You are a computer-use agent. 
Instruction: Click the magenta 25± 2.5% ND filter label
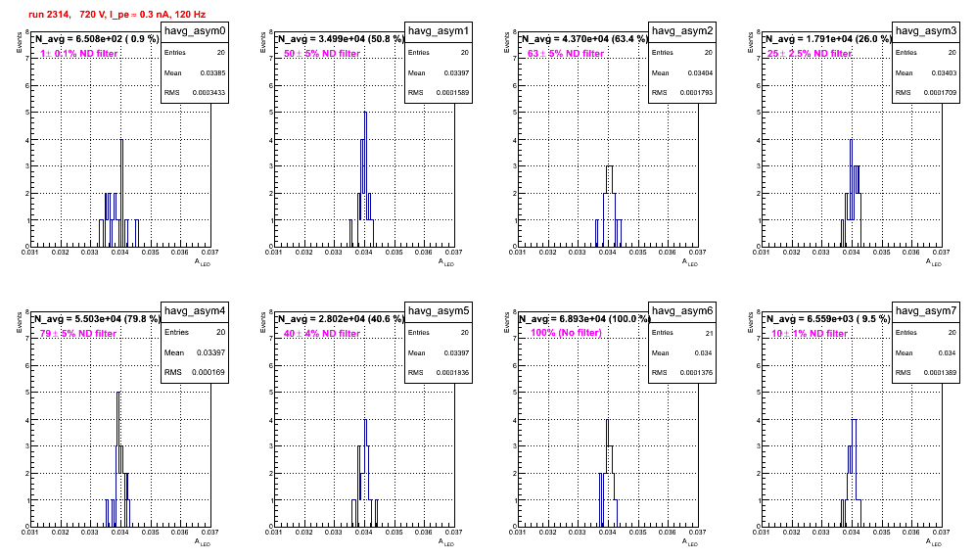pyautogui.click(x=810, y=54)
